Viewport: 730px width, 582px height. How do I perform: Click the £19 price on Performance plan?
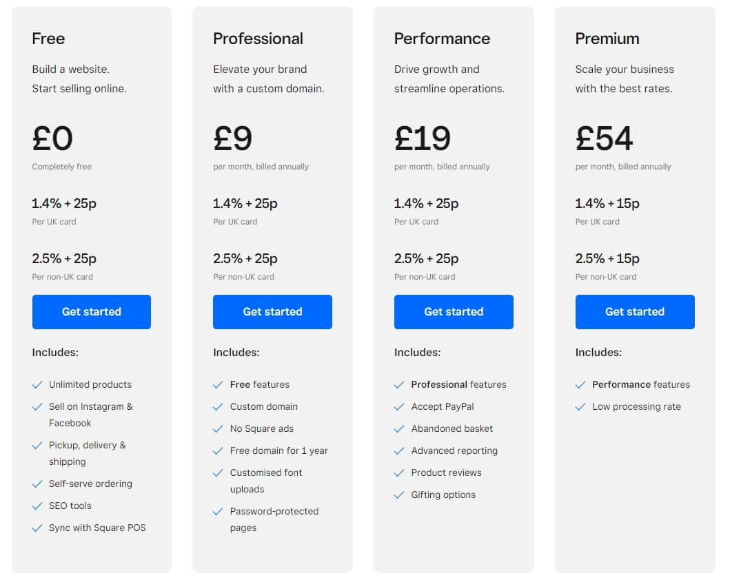[422, 137]
